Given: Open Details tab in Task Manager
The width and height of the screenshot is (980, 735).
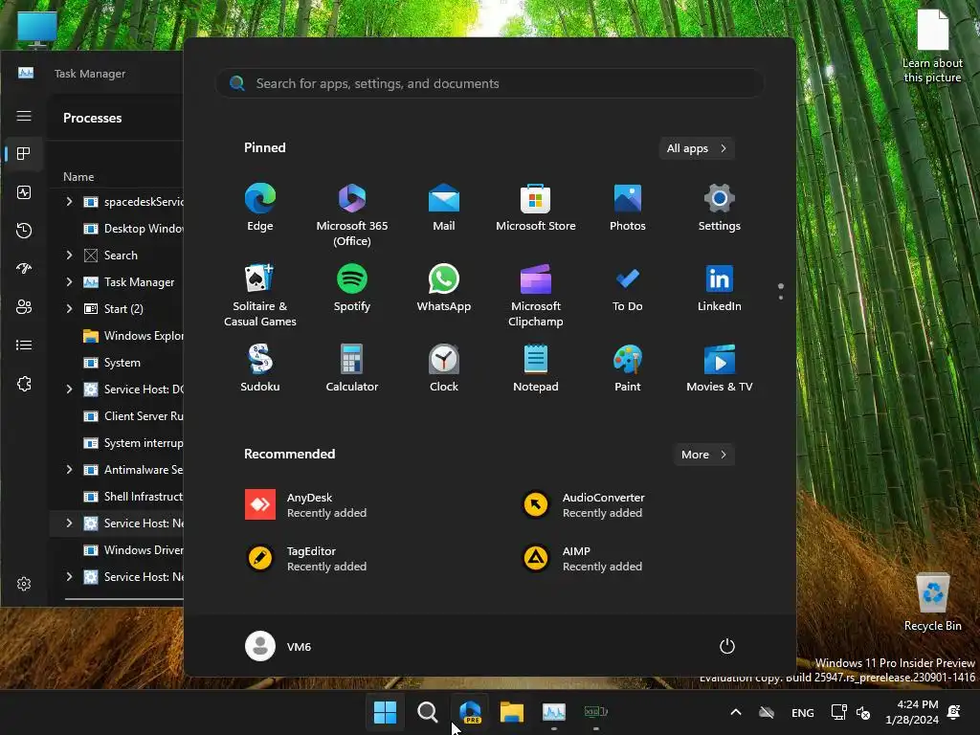Looking at the screenshot, I should click(x=24, y=345).
